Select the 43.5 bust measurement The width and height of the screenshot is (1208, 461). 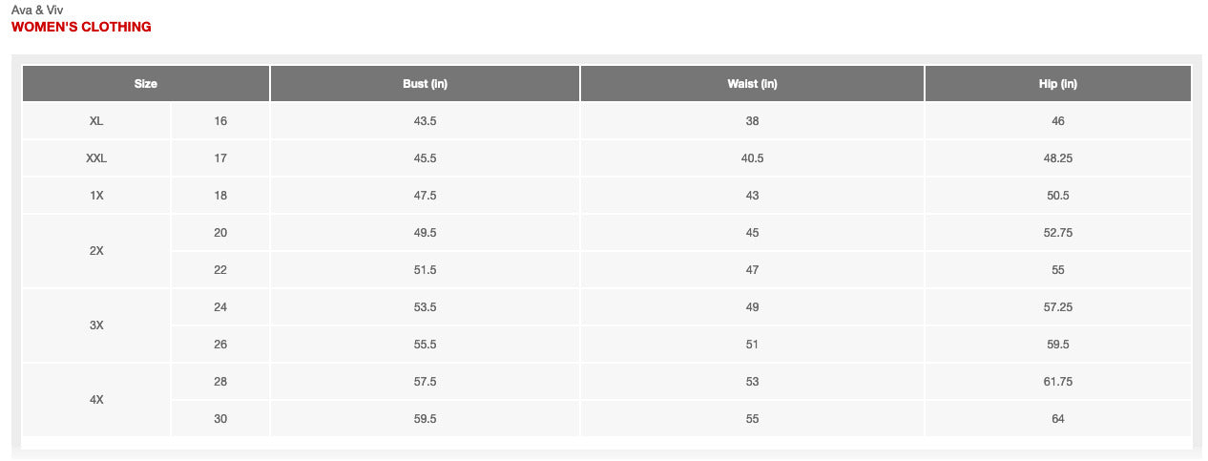(425, 121)
